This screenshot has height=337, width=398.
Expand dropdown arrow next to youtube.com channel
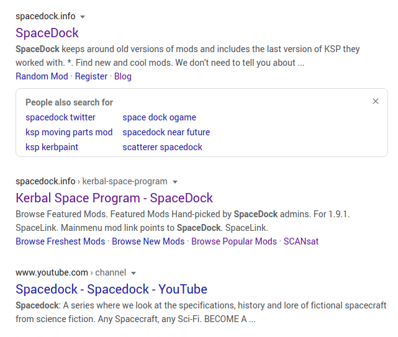pos(133,273)
